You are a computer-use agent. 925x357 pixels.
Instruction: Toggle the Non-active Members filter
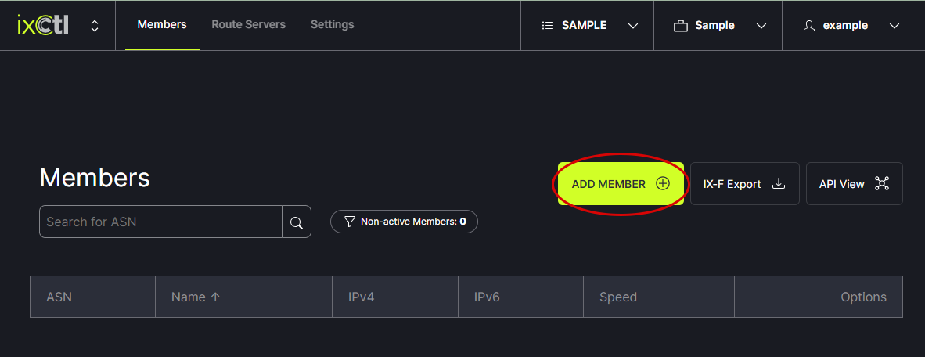404,222
